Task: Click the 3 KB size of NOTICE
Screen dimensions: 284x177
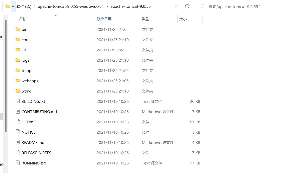Action: click(x=196, y=132)
